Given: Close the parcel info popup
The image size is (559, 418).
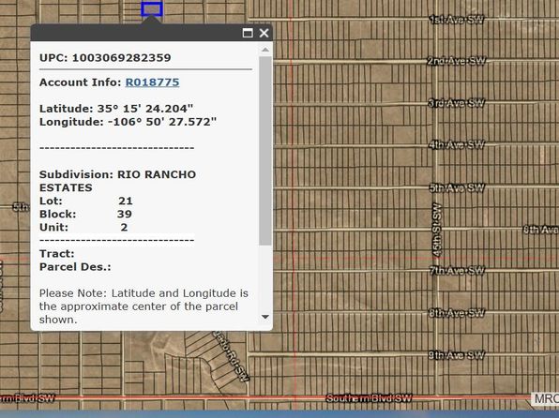Looking at the screenshot, I should point(264,33).
